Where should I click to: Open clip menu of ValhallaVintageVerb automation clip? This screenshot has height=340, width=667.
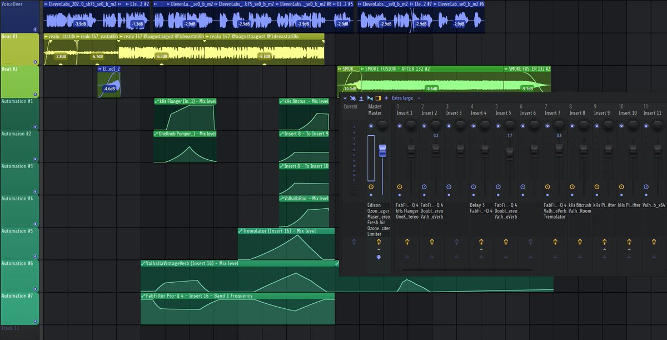coord(143,263)
